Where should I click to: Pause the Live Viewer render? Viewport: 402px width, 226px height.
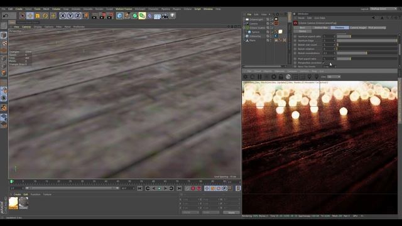tap(259, 77)
